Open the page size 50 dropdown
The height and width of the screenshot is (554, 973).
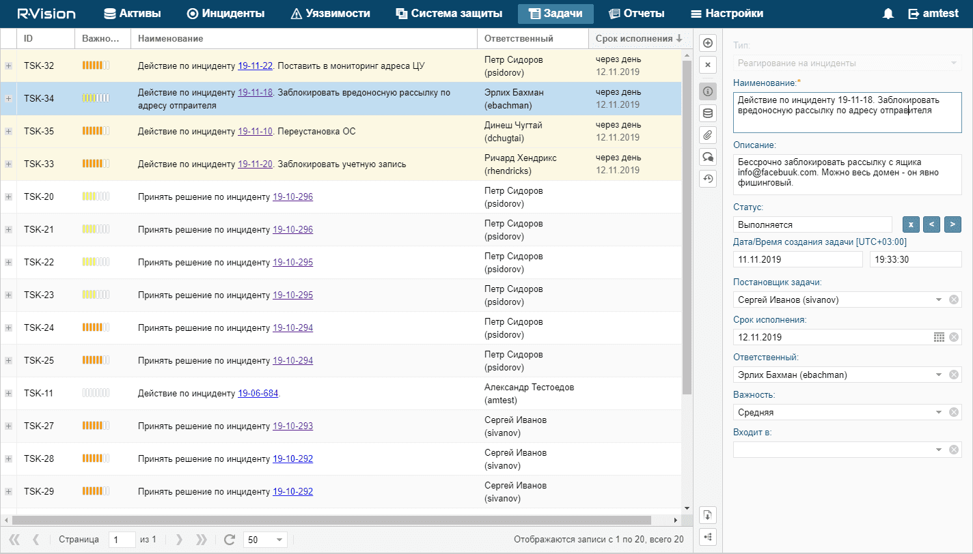coord(279,540)
